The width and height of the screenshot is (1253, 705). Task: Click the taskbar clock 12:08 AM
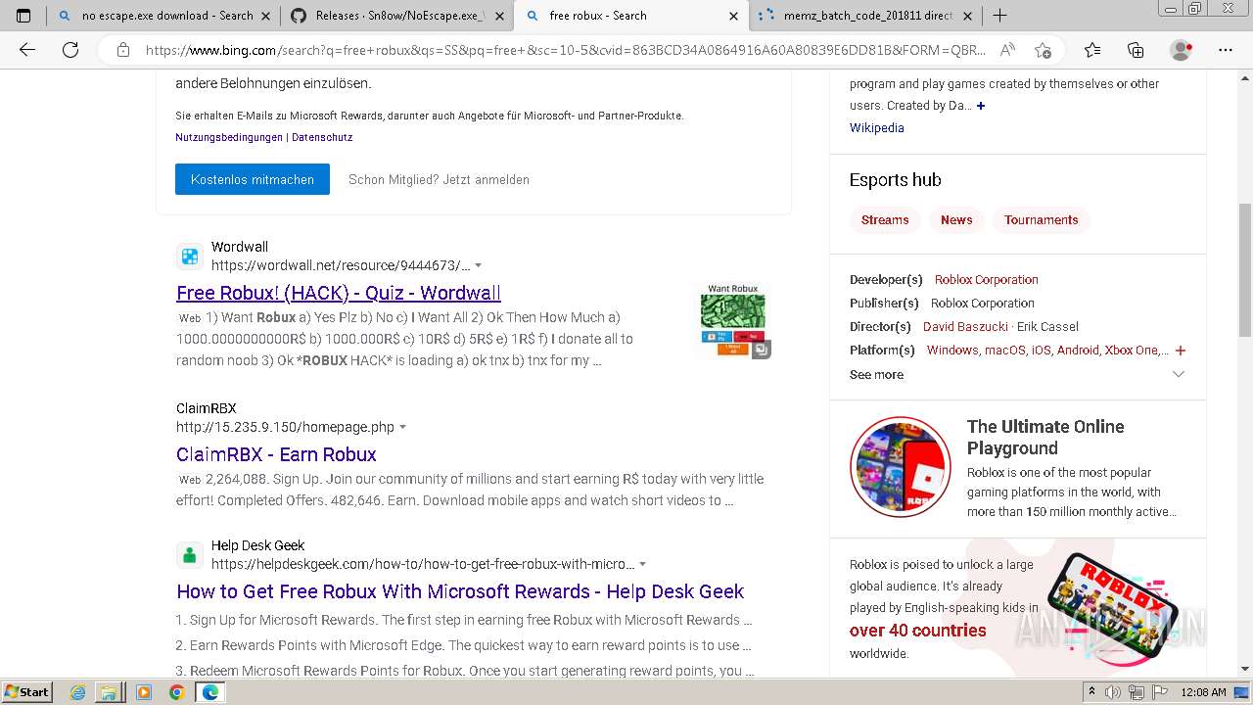(x=1204, y=692)
